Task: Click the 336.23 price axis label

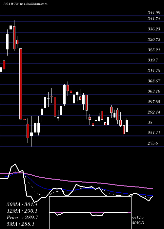Action: (154, 29)
